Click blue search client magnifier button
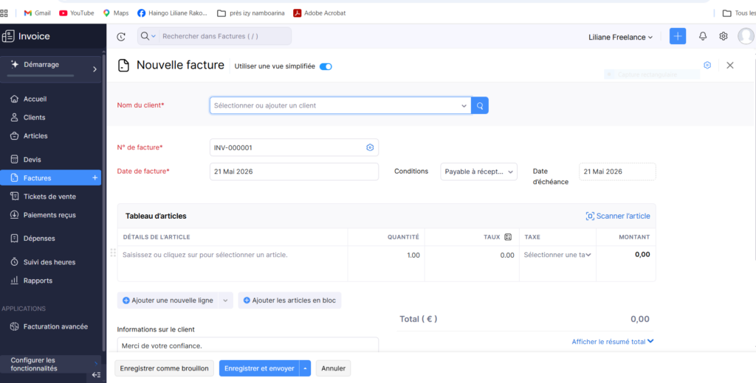Image resolution: width=756 pixels, height=383 pixels. click(480, 105)
